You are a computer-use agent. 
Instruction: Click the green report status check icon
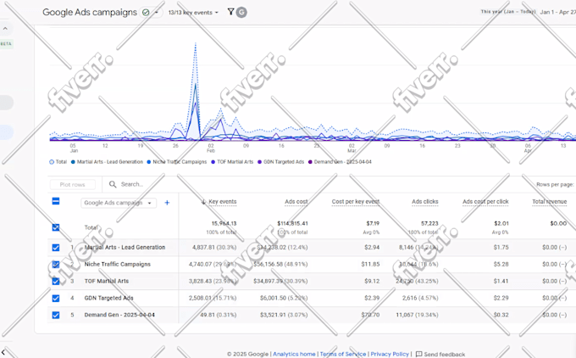point(146,13)
